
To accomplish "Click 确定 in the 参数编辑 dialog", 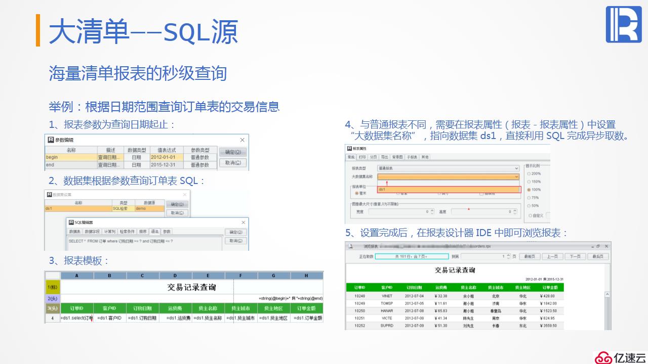I will [233, 152].
